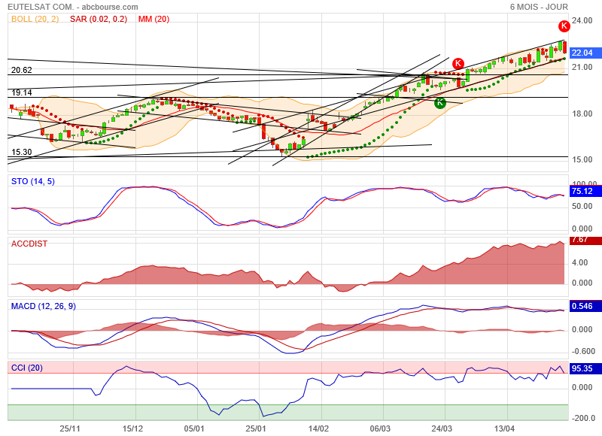
Task: Click the MM (20) indicator label
Action: click(x=154, y=19)
